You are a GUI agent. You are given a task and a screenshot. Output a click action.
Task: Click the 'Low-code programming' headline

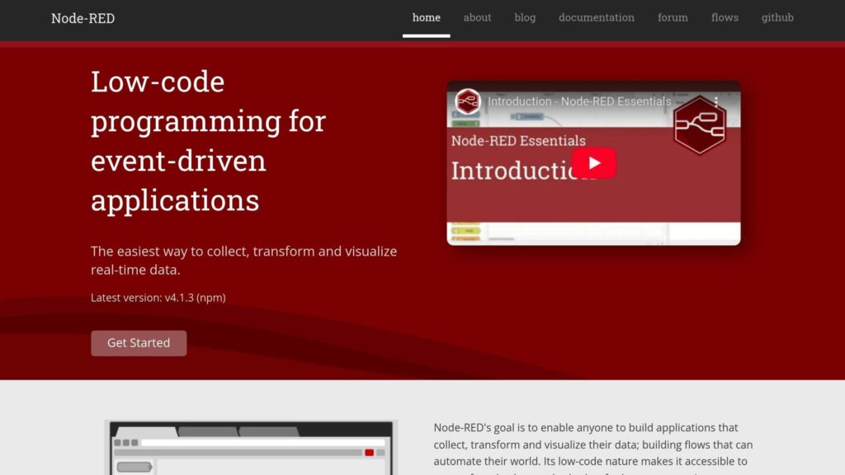(x=209, y=140)
